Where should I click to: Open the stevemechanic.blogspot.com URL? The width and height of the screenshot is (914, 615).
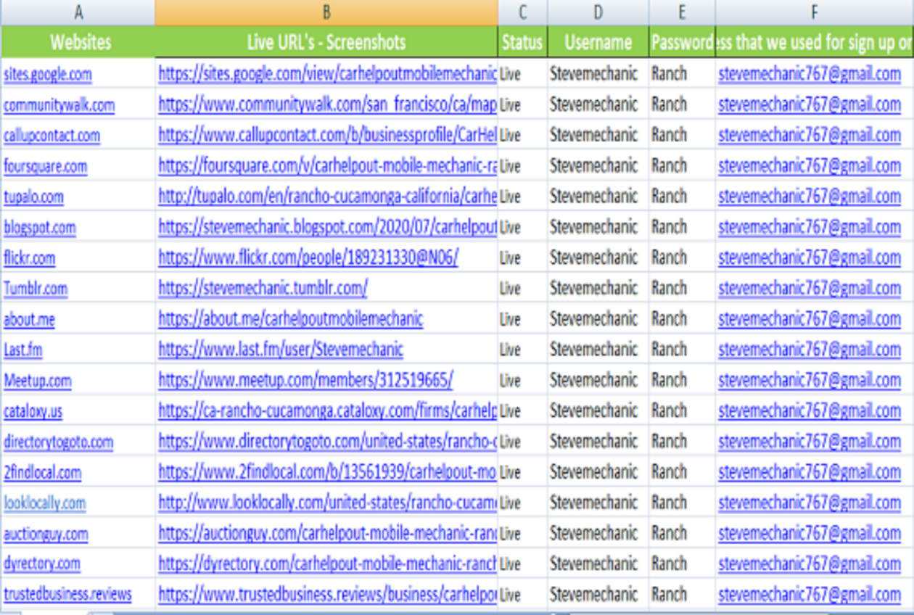tap(328, 228)
